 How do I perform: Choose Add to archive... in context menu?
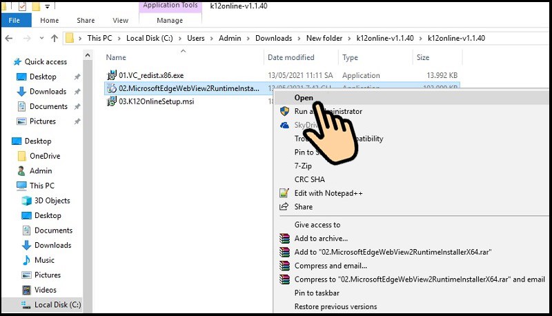321,238
